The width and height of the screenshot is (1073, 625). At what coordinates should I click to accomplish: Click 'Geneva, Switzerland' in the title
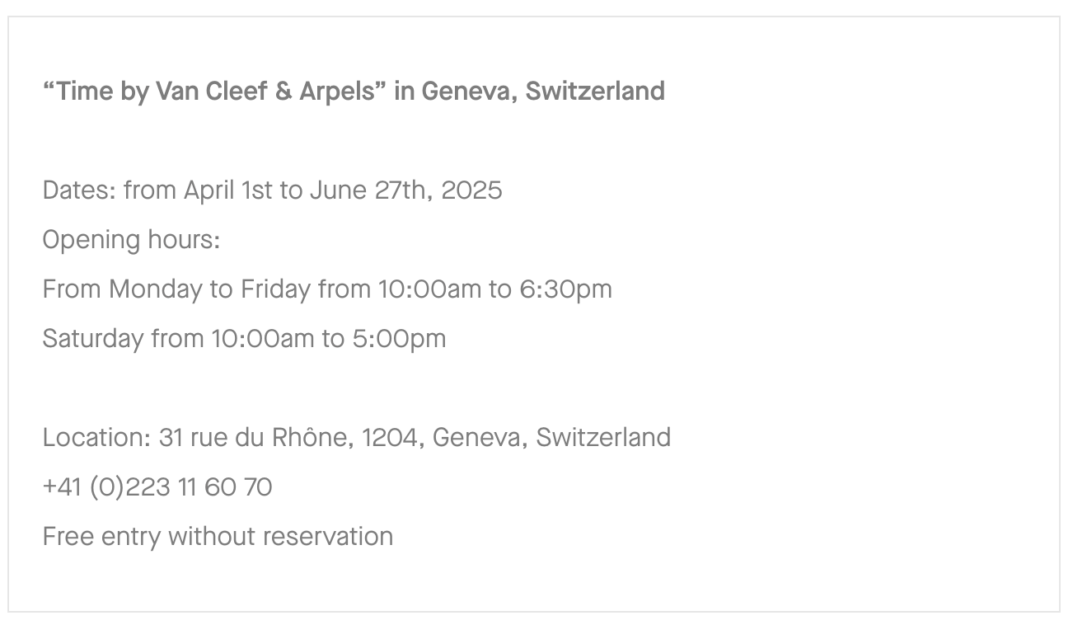tap(543, 91)
